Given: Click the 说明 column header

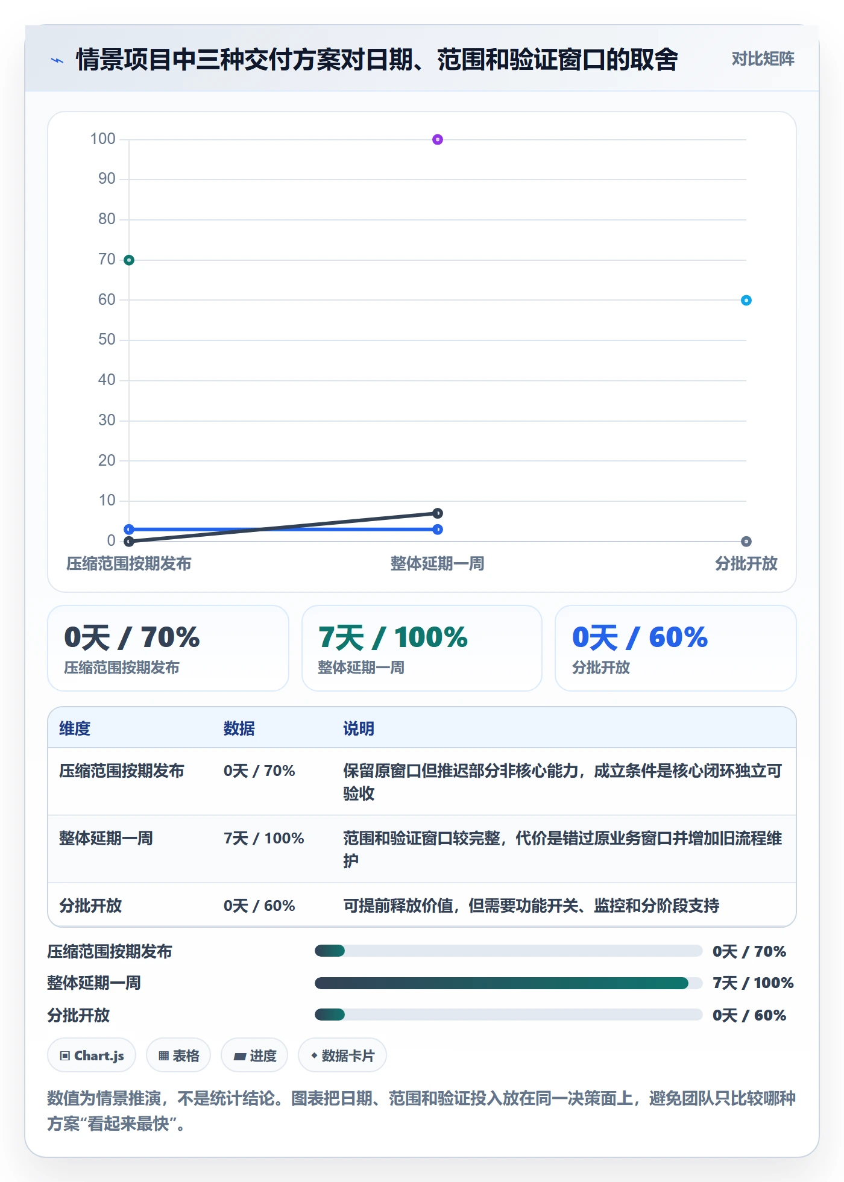Looking at the screenshot, I should [x=359, y=728].
